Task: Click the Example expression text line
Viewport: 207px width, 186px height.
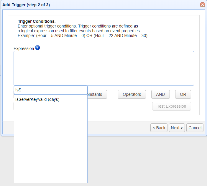Action: tap(83, 35)
